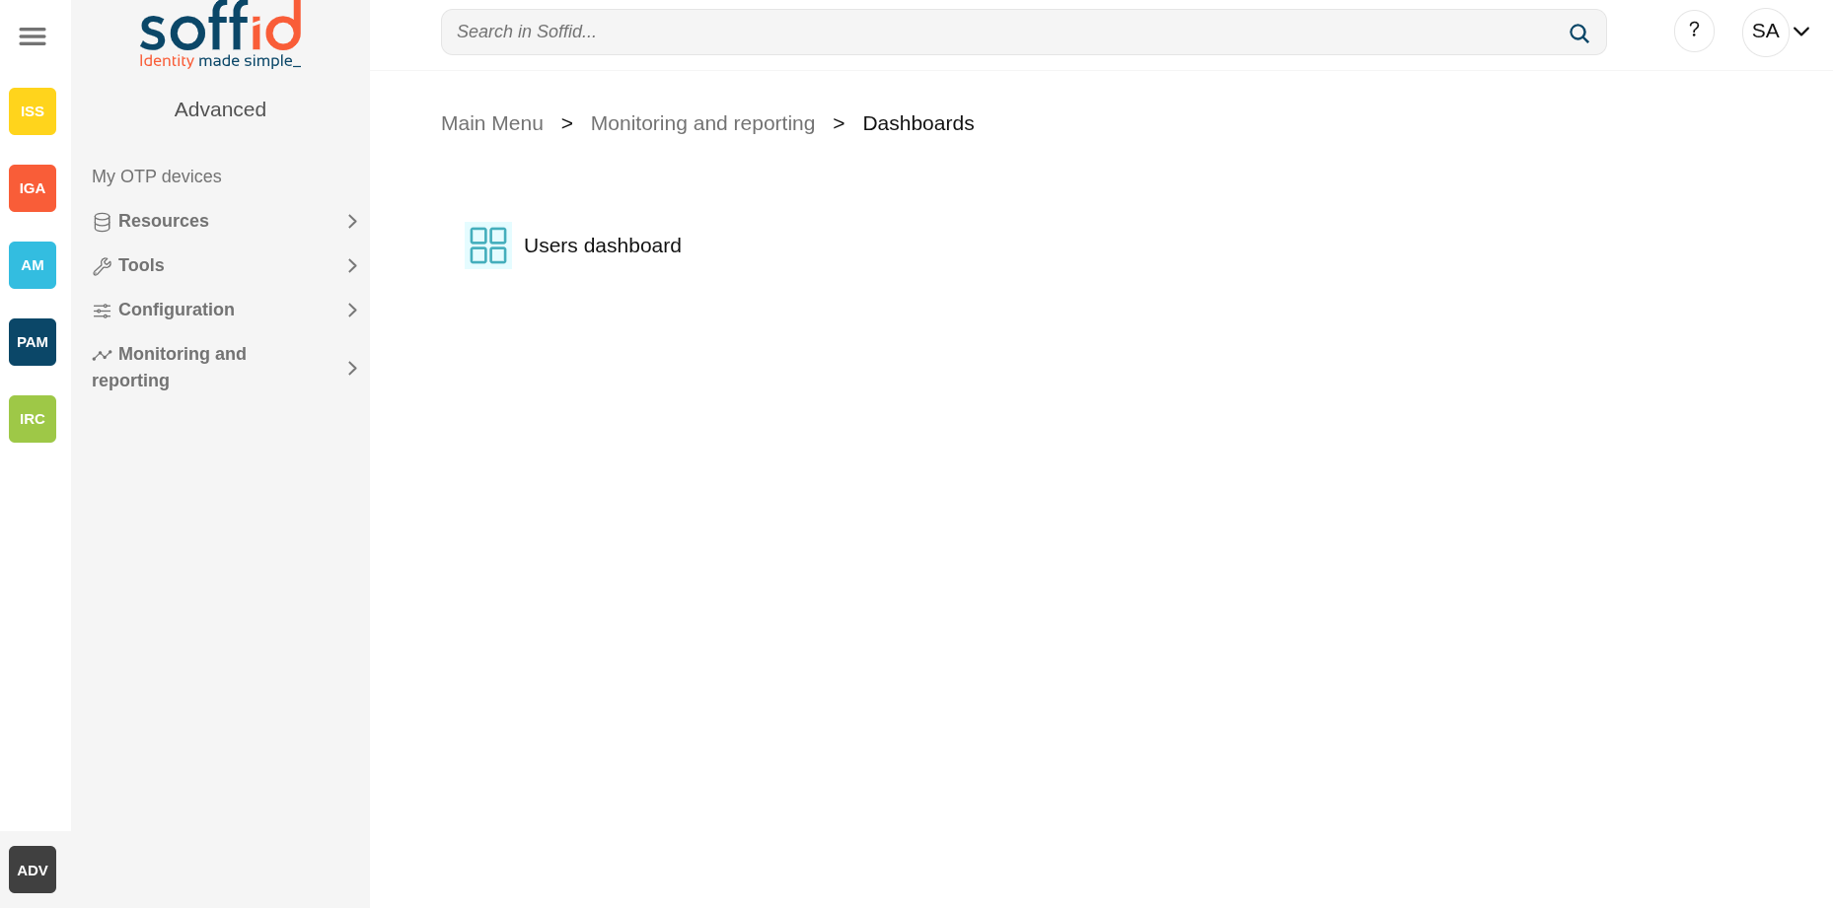1833x908 pixels.
Task: Open Monitoring and reporting sidebar menu
Action: (x=183, y=367)
